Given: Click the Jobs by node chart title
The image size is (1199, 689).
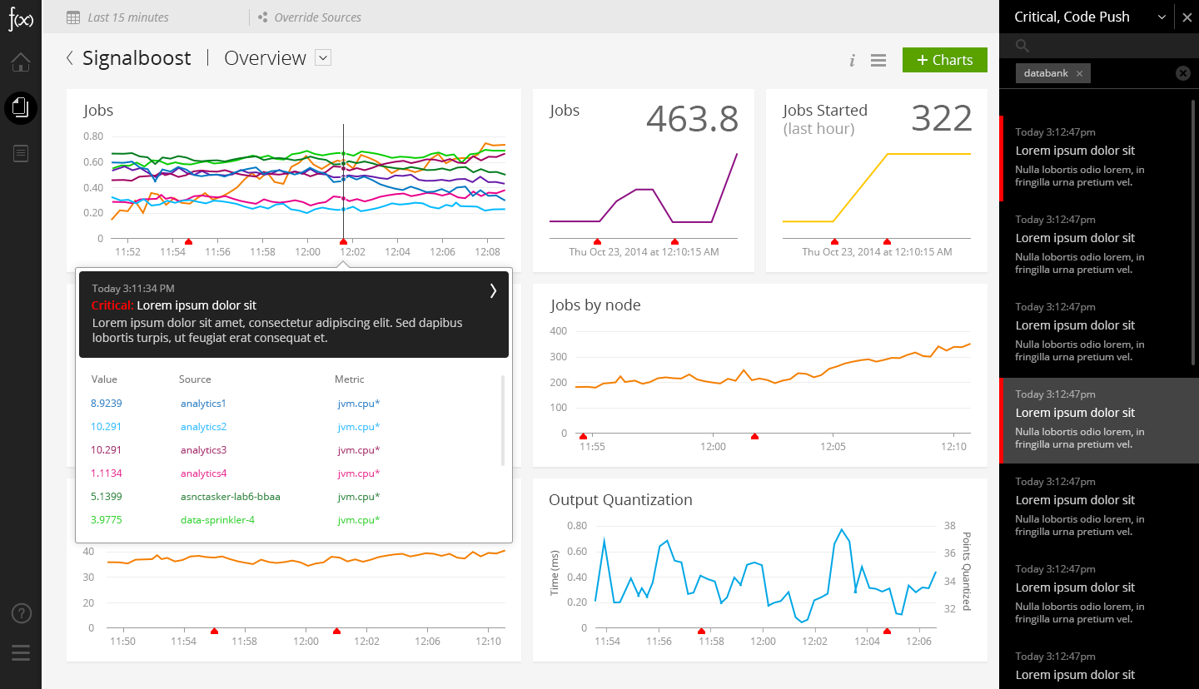Looking at the screenshot, I should pyautogui.click(x=595, y=305).
